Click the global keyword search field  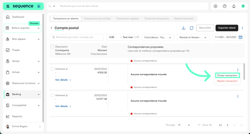click(133, 6)
